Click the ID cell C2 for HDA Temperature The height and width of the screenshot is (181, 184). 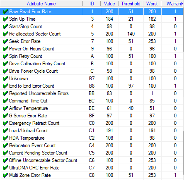click(x=92, y=138)
